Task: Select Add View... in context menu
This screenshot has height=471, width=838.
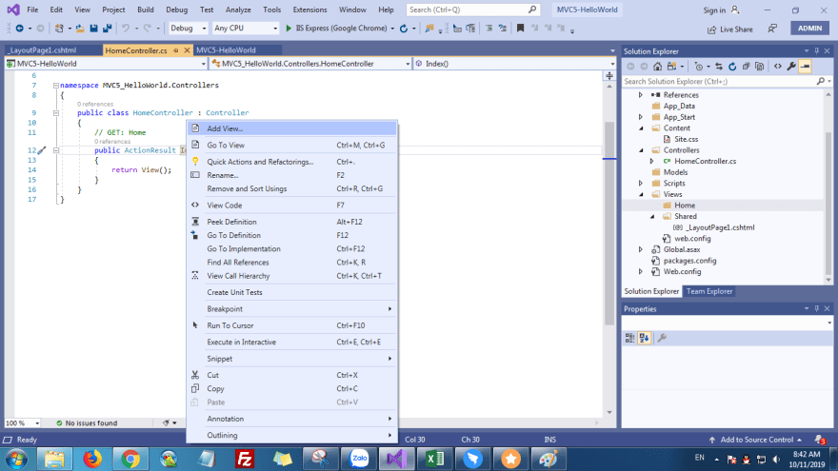Action: click(291, 128)
